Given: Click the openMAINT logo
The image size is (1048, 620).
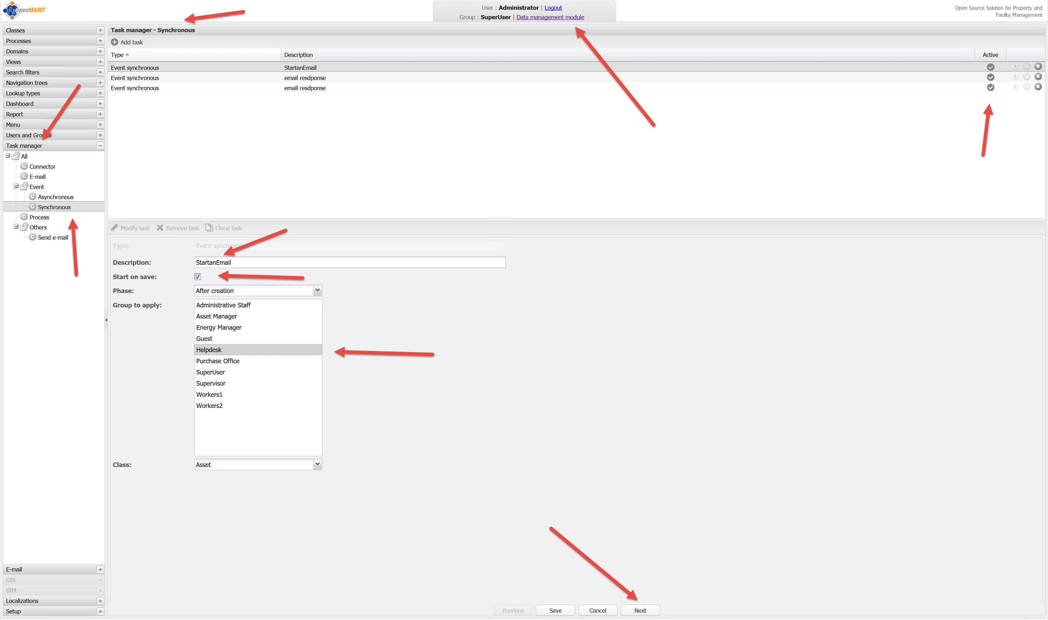Looking at the screenshot, I should click(24, 10).
